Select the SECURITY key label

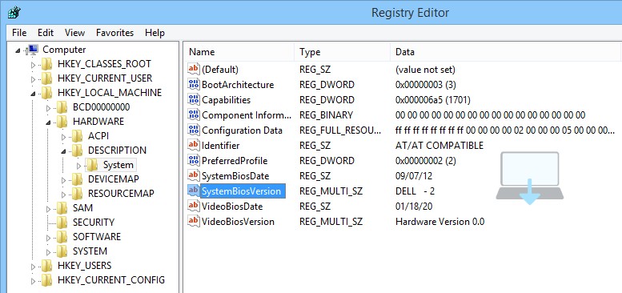point(94,223)
